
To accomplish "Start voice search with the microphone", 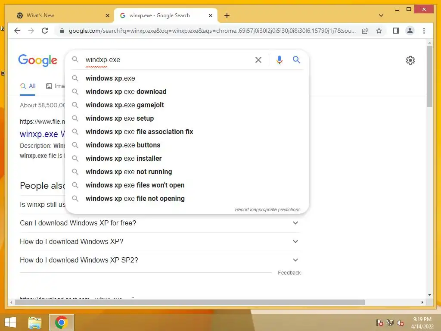I will (279, 59).
